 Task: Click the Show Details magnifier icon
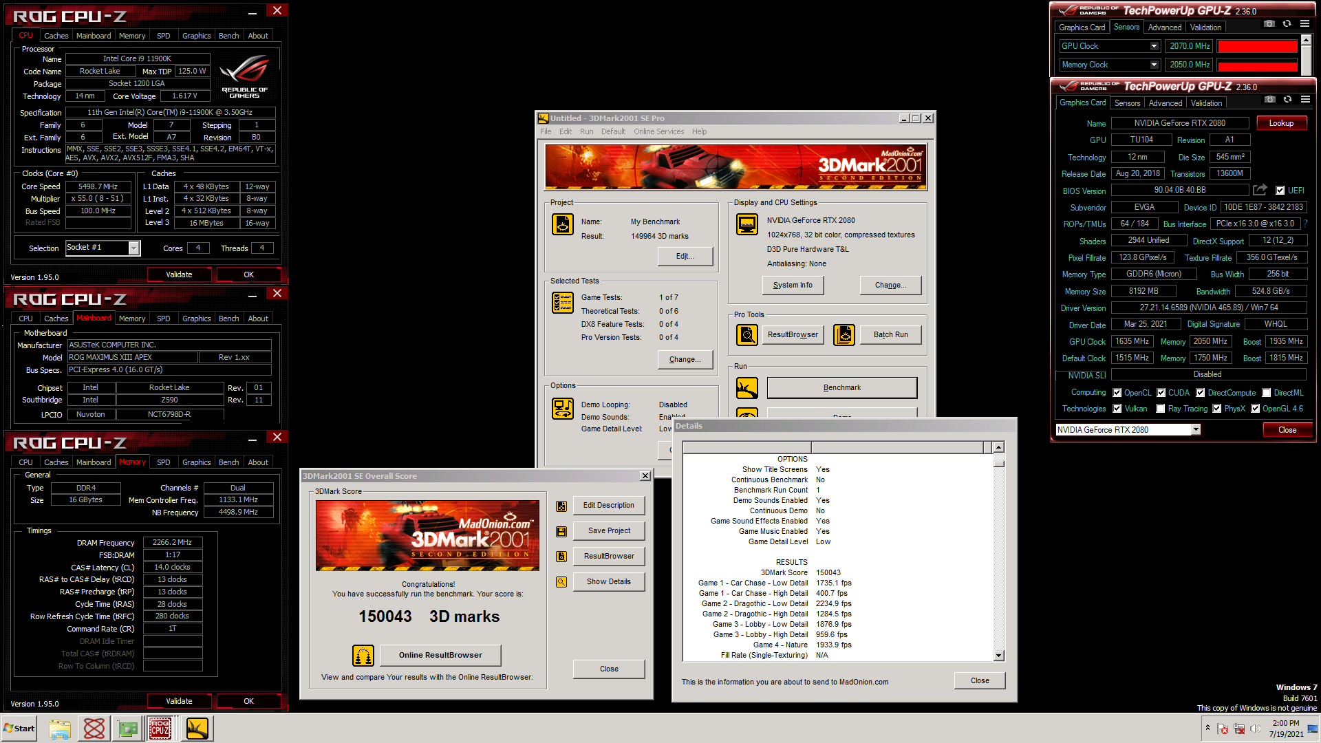[x=561, y=582]
